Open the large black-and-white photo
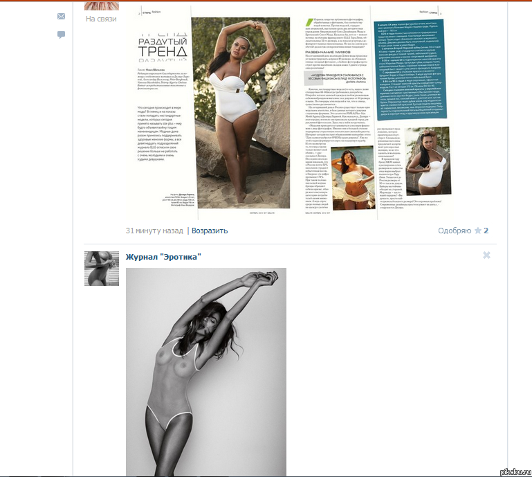 [x=206, y=371]
